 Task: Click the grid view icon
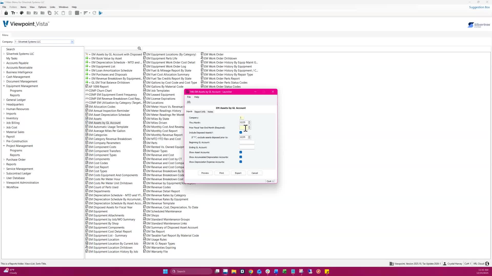[x=77, y=13]
